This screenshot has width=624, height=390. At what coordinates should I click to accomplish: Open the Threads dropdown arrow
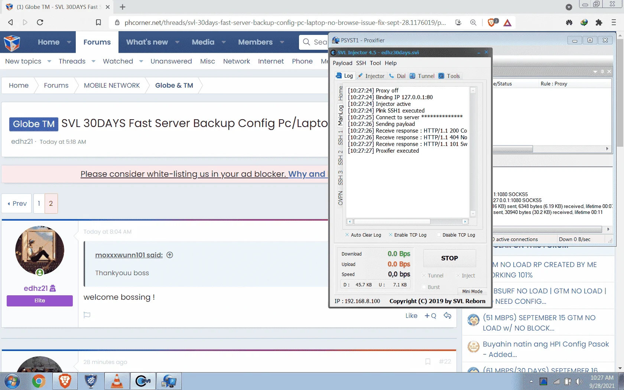point(93,61)
